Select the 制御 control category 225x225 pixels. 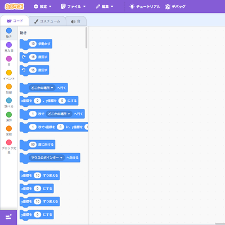point(9,88)
